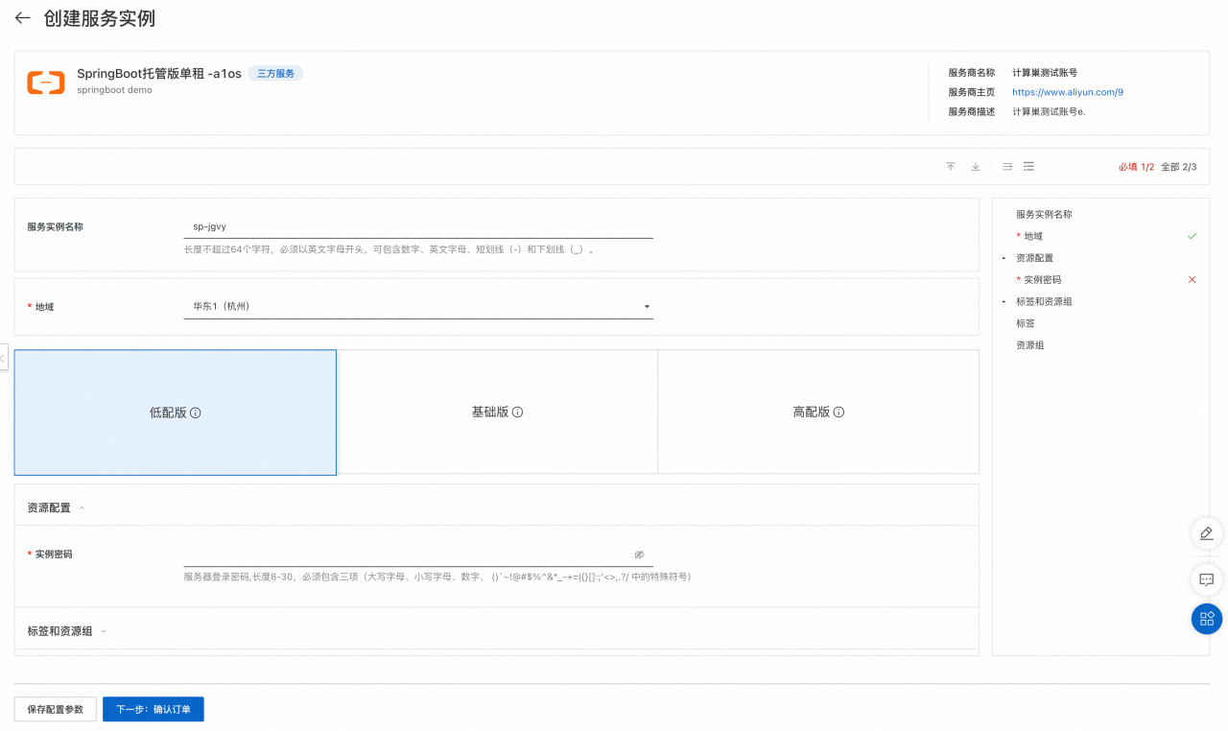This screenshot has width=1228, height=731.
Task: Click the 实例密码 input field
Action: (x=403, y=554)
